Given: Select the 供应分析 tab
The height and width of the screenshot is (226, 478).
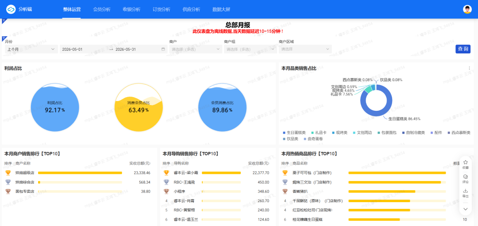Looking at the screenshot, I should click(192, 9).
